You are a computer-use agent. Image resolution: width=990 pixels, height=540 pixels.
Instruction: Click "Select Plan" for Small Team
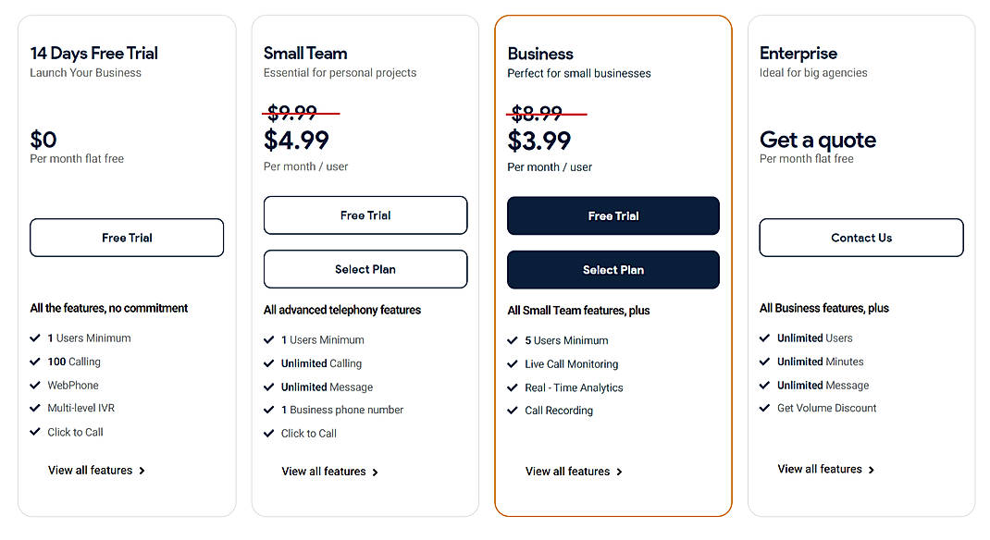point(365,269)
